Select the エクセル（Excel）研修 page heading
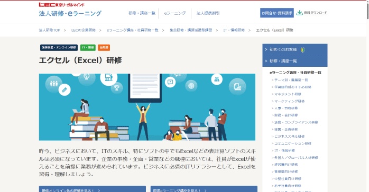The image size is (369, 192). [x=80, y=60]
